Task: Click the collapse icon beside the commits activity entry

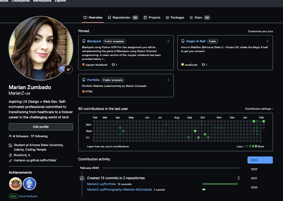Action: coord(239,178)
